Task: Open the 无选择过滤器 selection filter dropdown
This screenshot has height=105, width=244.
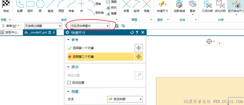Action: click(43, 26)
